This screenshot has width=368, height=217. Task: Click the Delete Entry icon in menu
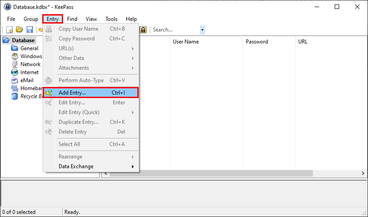click(x=48, y=132)
